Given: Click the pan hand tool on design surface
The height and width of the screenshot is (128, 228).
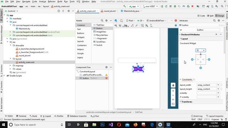Looking at the screenshot, I should click(173, 85).
